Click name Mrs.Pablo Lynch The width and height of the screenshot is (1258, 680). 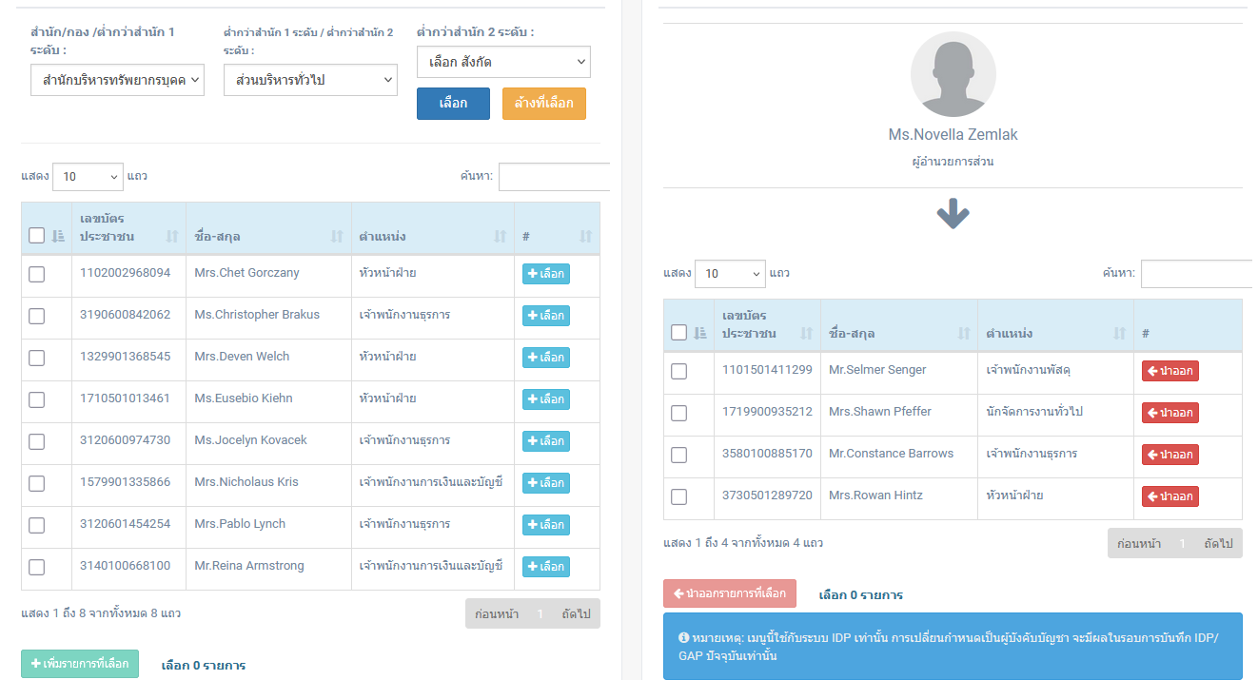[x=240, y=524]
